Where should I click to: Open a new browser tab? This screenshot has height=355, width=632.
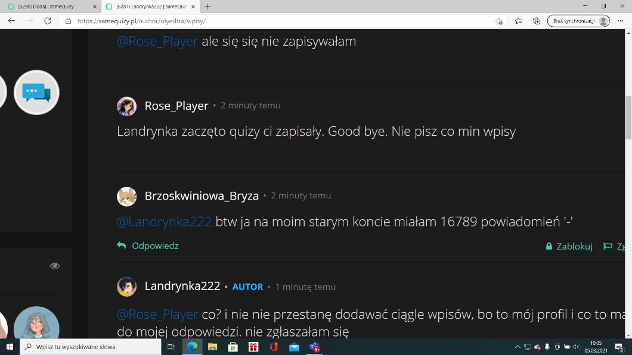point(207,7)
